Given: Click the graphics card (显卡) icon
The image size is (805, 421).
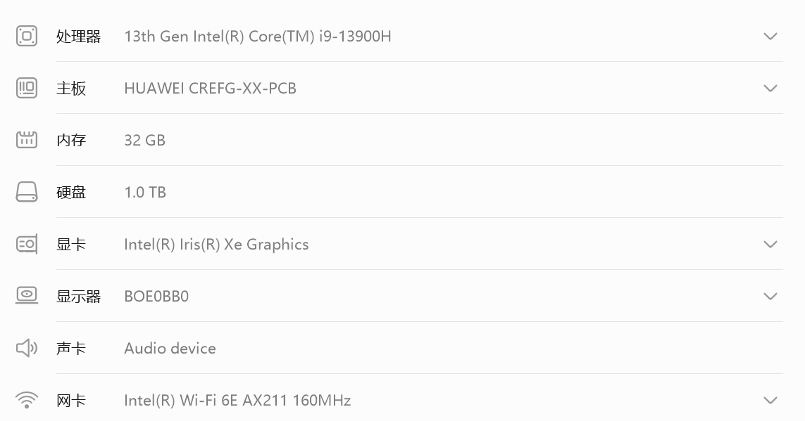Looking at the screenshot, I should click(27, 244).
